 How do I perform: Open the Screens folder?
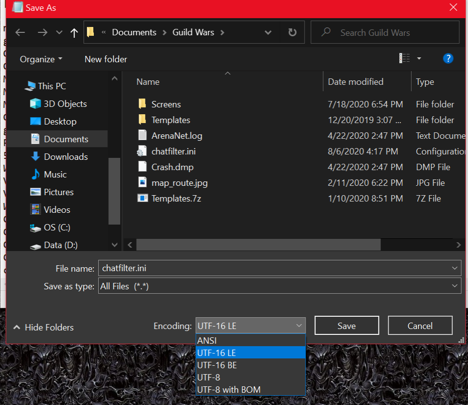166,104
